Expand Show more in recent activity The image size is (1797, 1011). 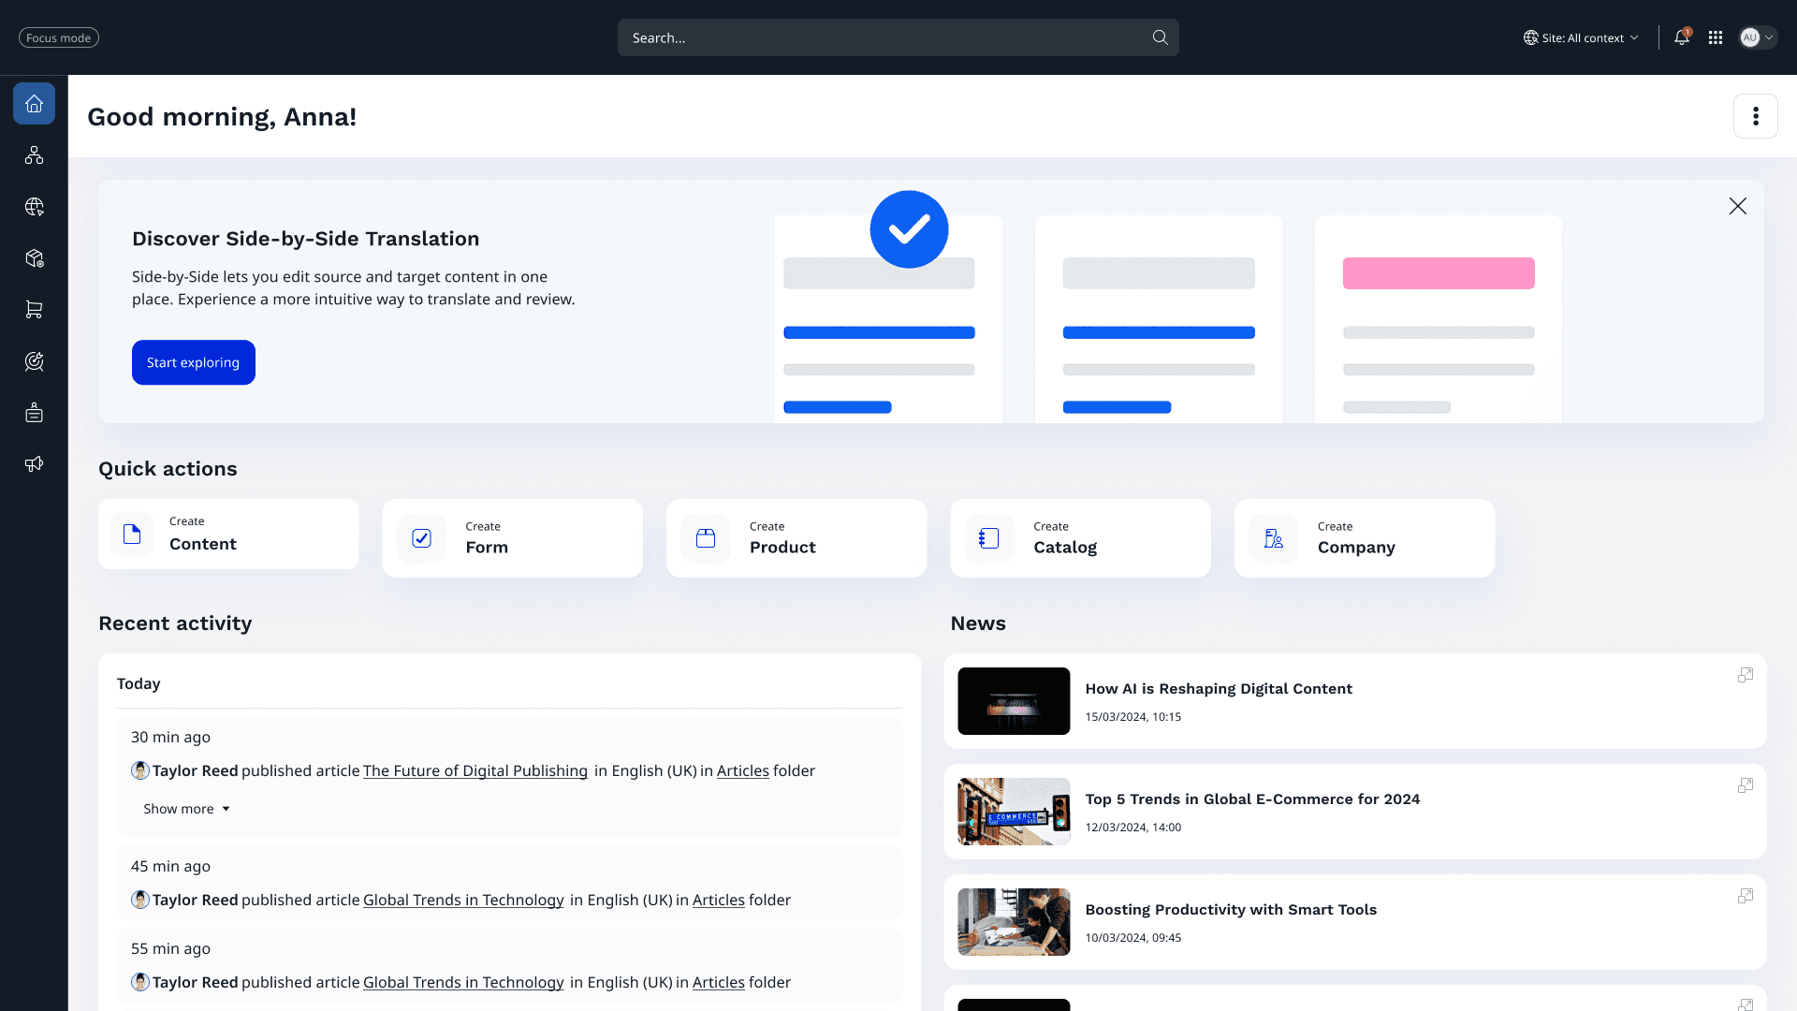pyautogui.click(x=186, y=809)
